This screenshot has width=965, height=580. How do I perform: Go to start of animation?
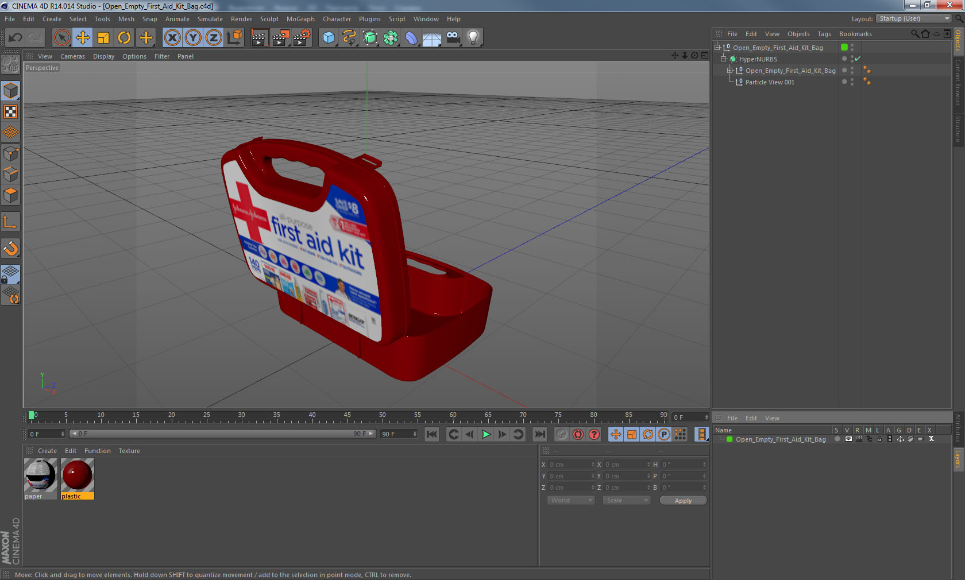point(432,434)
